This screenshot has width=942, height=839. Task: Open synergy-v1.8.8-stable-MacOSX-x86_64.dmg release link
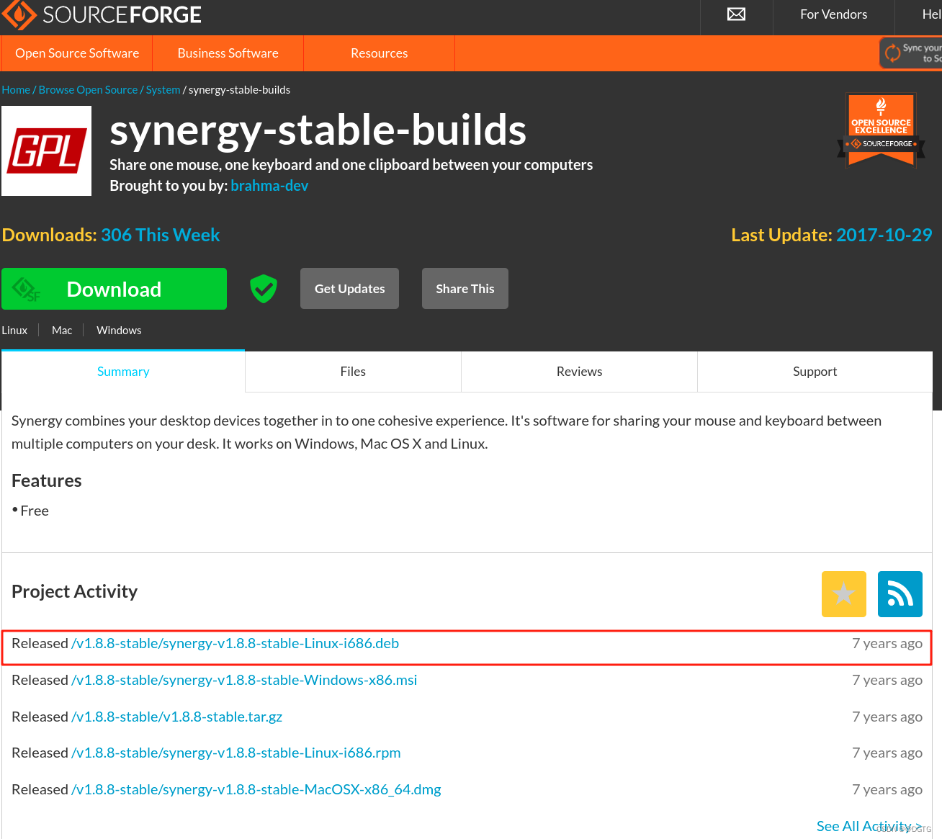[x=256, y=790]
